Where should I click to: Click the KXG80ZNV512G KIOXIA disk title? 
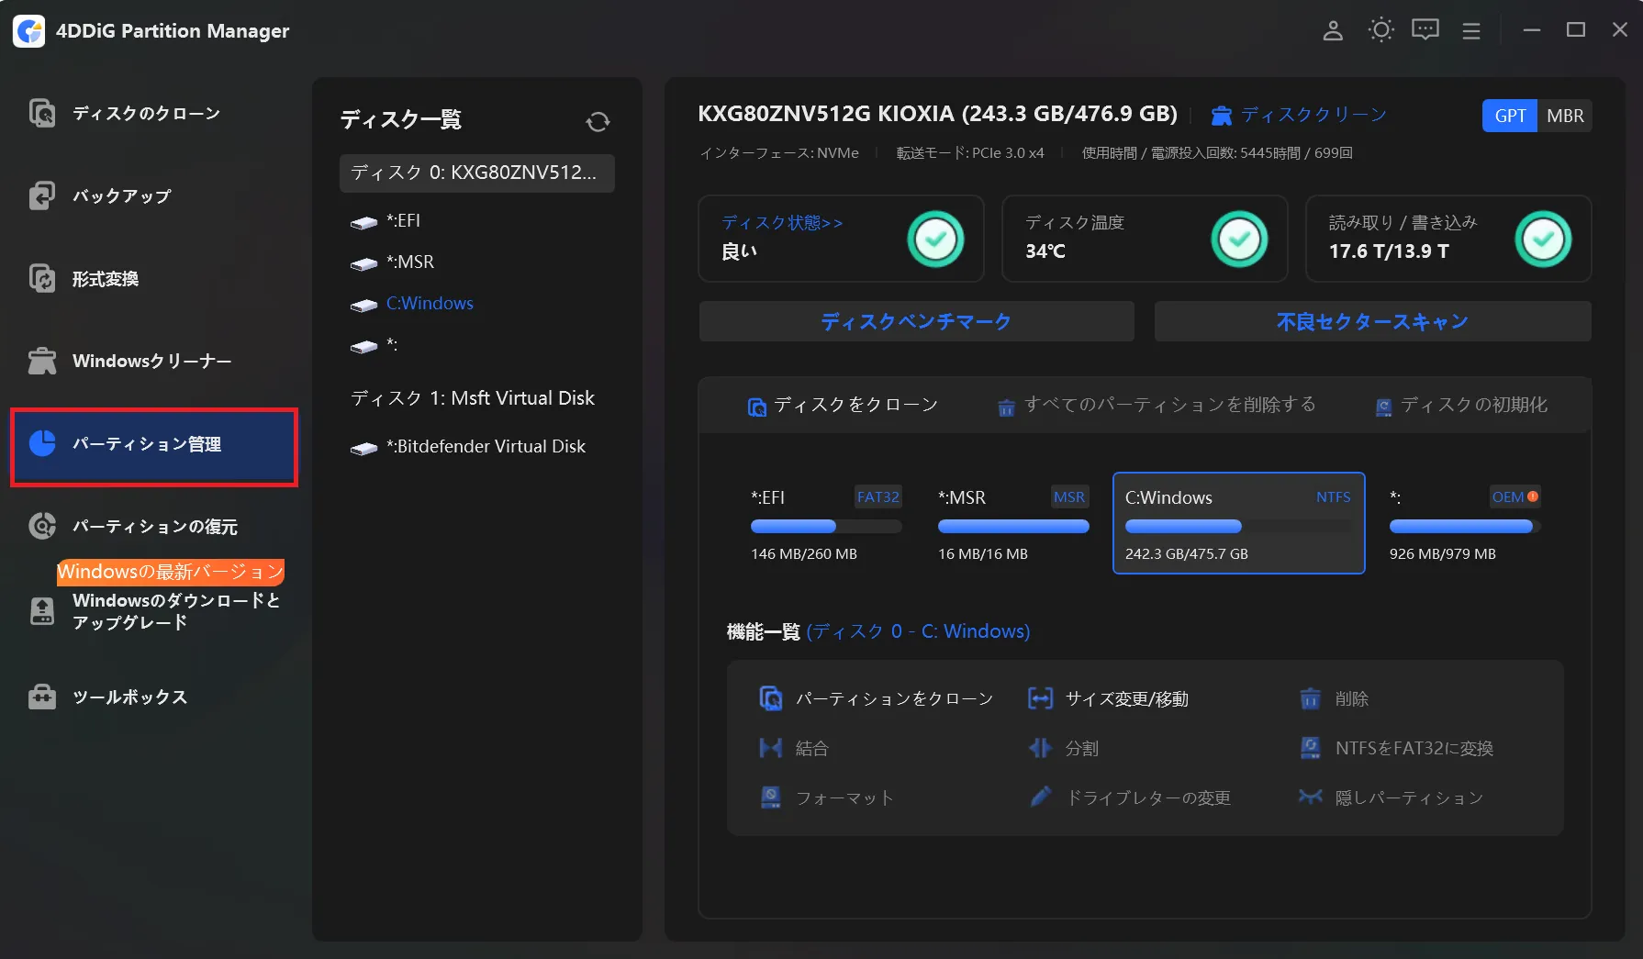[937, 114]
